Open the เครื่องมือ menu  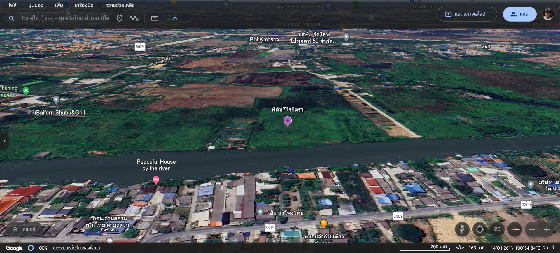tap(84, 5)
